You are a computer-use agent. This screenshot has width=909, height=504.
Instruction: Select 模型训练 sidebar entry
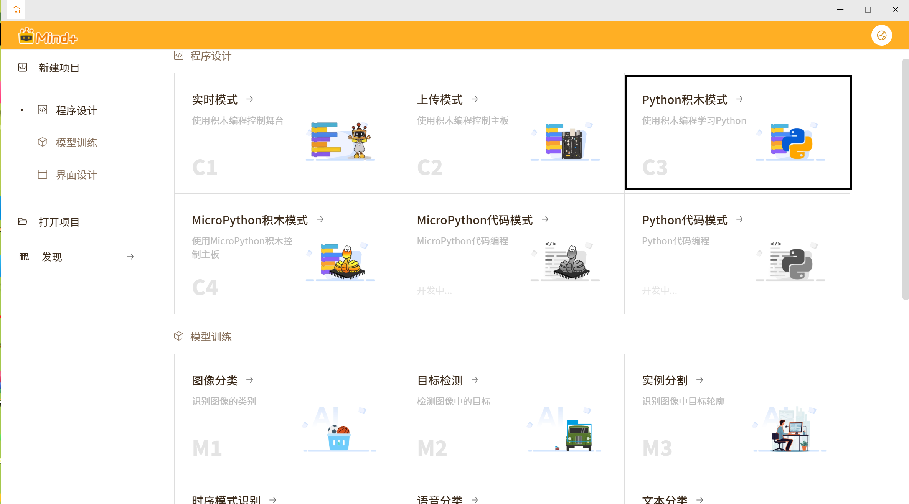click(x=76, y=143)
